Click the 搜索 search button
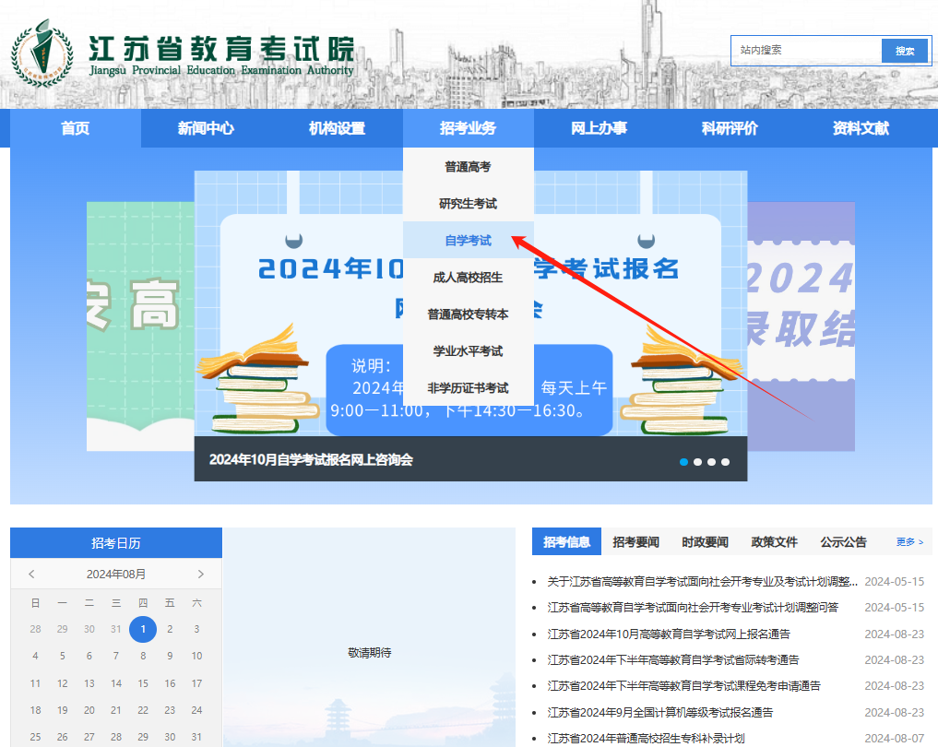Screen dimensions: 938x747 [904, 51]
